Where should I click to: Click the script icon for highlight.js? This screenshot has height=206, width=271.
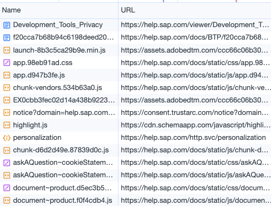(6, 125)
